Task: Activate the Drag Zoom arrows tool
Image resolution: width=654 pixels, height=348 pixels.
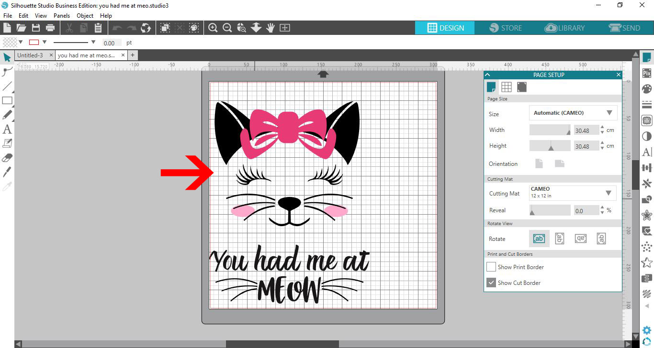Action: click(x=256, y=28)
